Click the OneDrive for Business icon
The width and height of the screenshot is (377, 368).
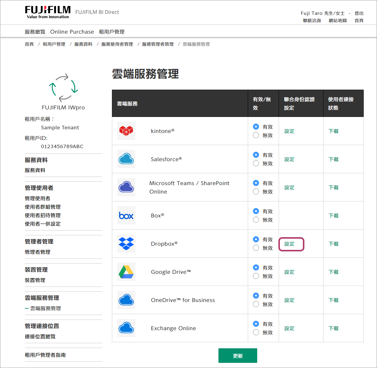coord(126,300)
